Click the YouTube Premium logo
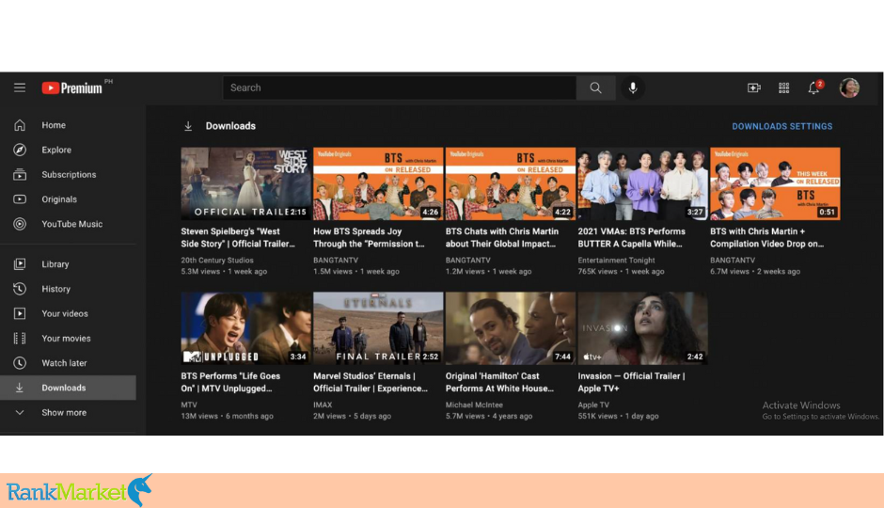 73,87
